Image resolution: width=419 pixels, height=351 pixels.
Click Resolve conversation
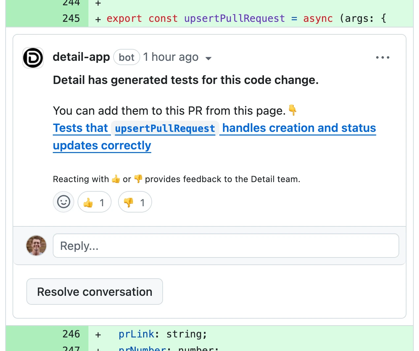(x=94, y=292)
